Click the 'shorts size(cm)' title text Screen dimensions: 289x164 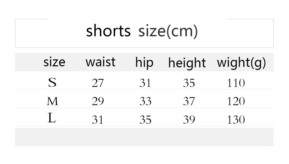[x=142, y=31]
